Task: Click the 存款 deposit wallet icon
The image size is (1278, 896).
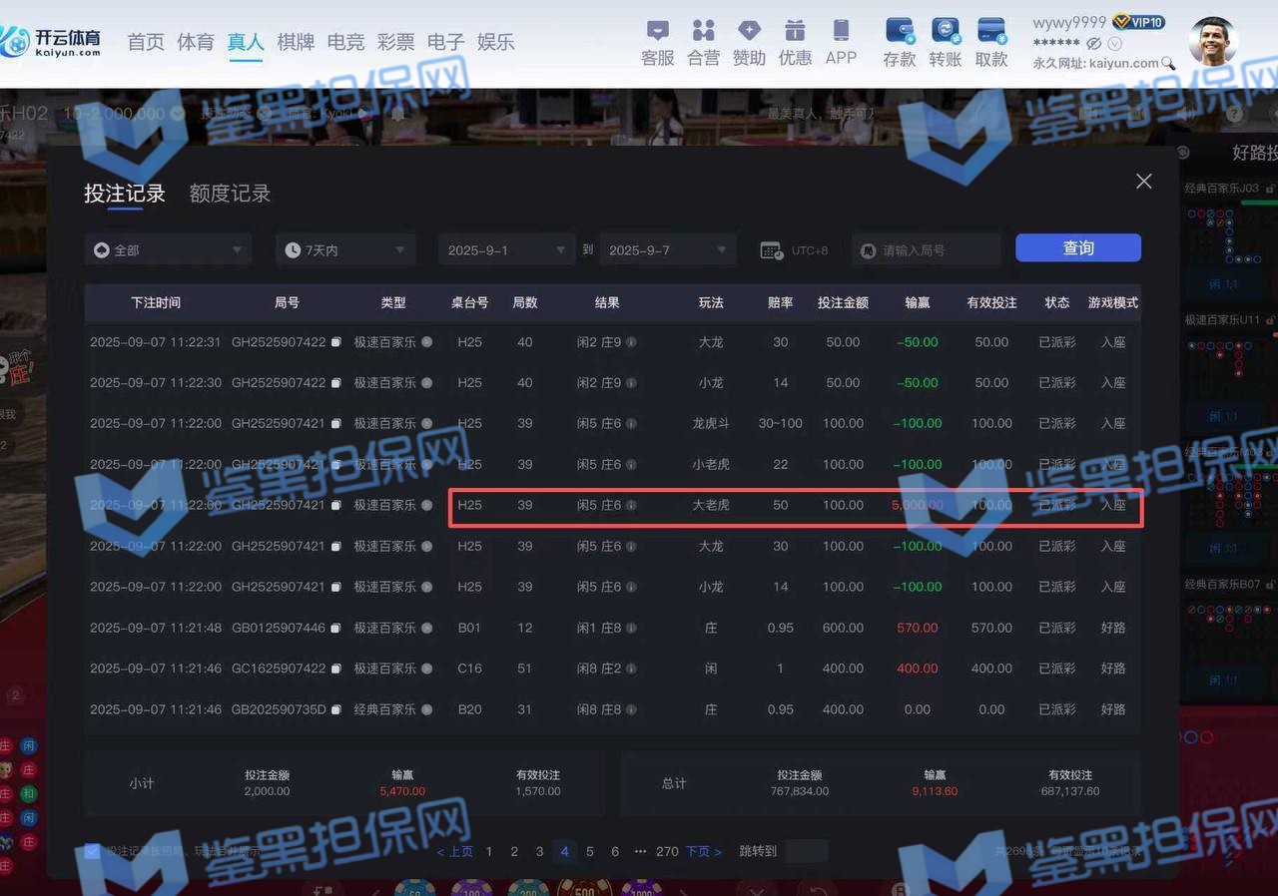Action: (900, 31)
